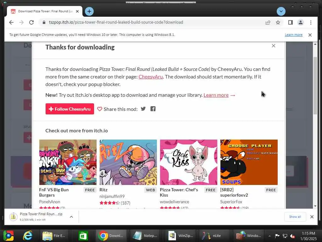The image size is (322, 242).
Task: Open author ninjamuffin99's page
Action: coord(112,196)
